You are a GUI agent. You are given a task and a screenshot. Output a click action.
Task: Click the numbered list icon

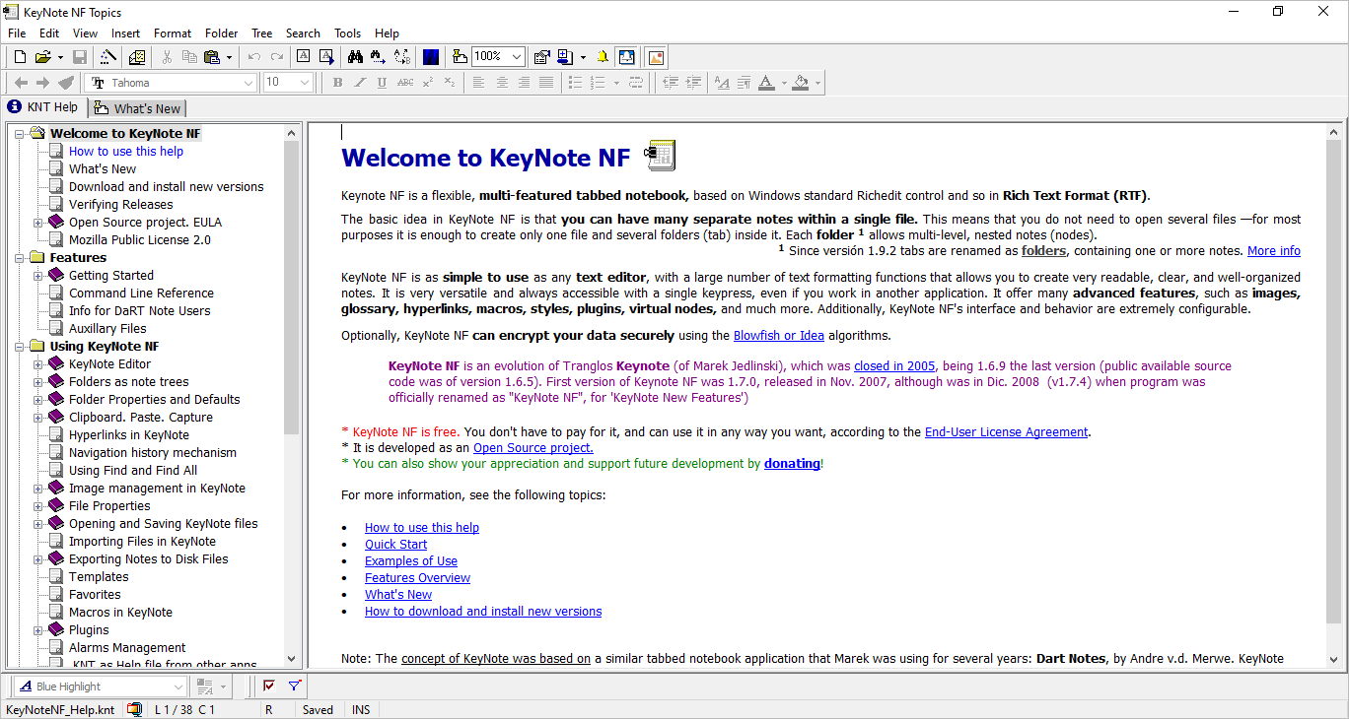point(598,83)
